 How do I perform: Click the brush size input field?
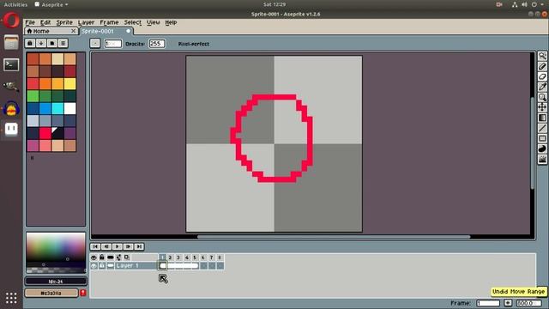tap(112, 44)
